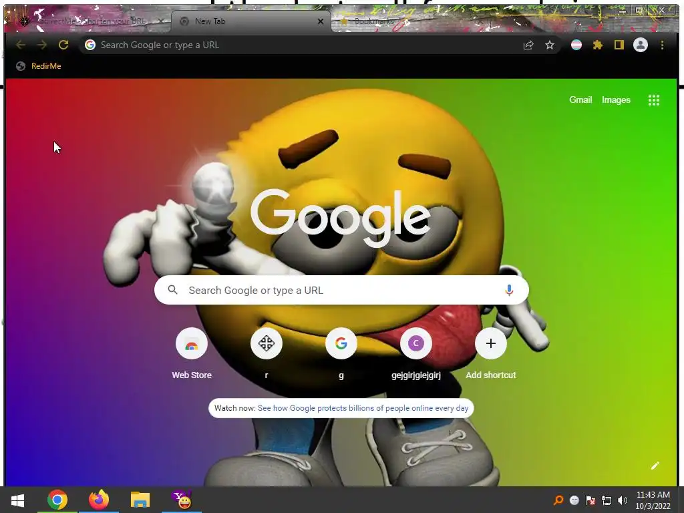The width and height of the screenshot is (684, 513).
Task: Open File Explorer from the taskbar
Action: coord(140,500)
